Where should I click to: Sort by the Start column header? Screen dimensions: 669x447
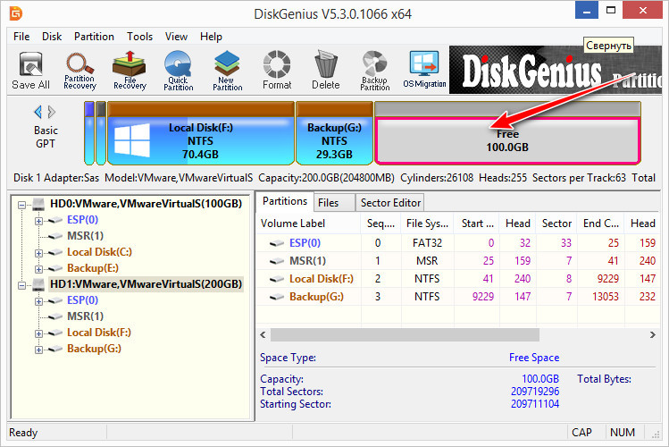coord(477,223)
